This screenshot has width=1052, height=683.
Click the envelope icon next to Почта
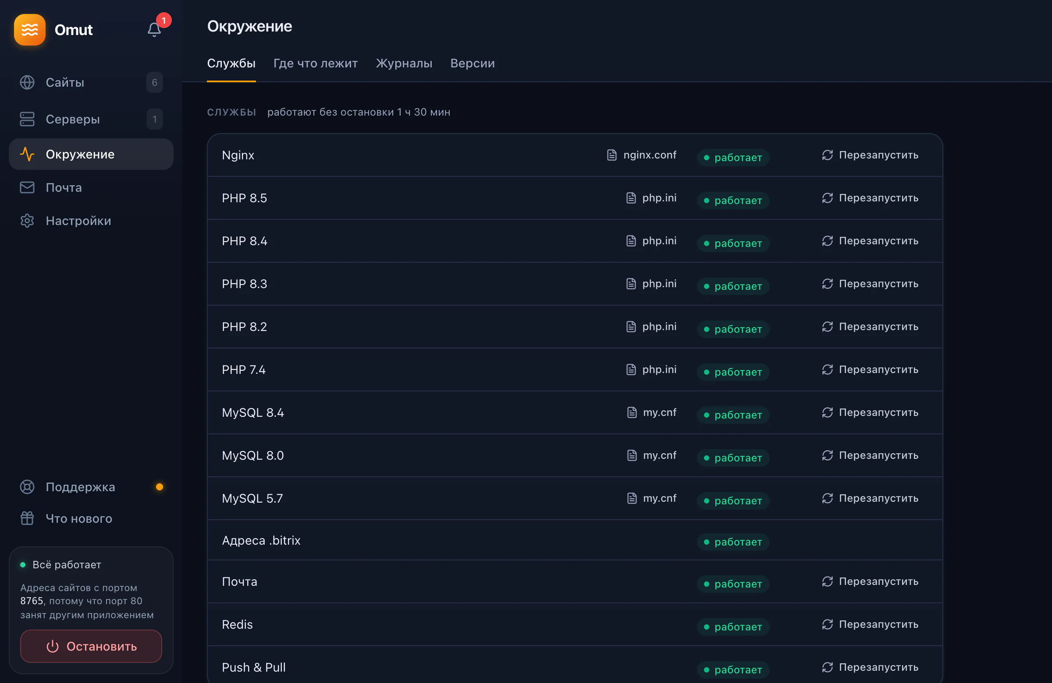[x=27, y=187]
